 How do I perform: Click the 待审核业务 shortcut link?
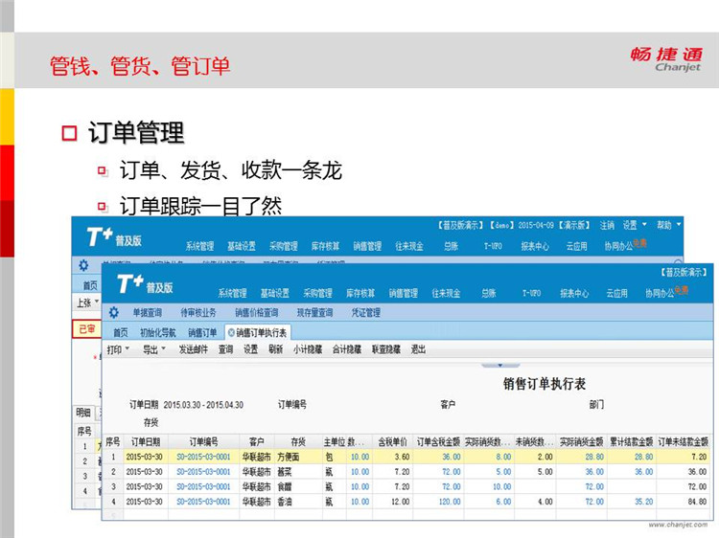click(198, 313)
